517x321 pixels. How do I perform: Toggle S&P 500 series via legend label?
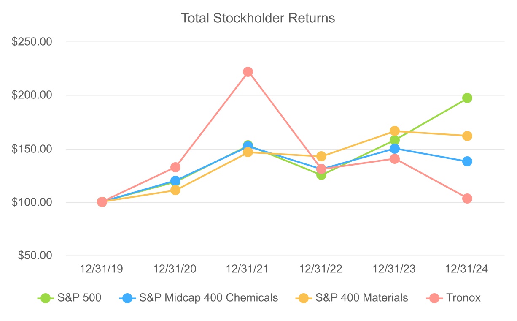click(81, 298)
